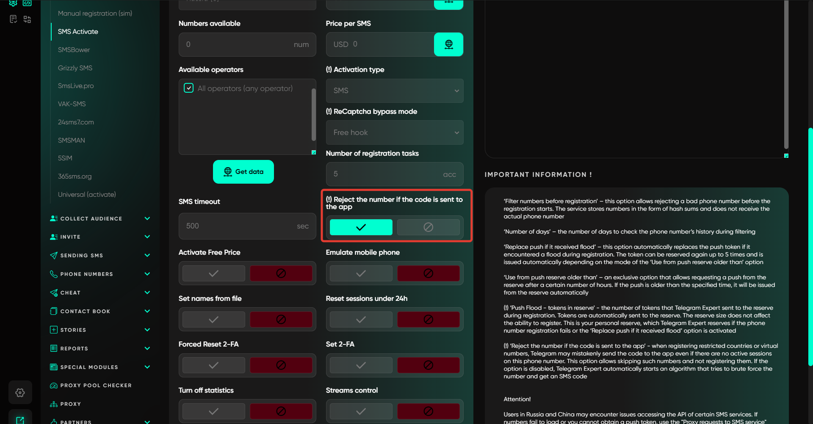The height and width of the screenshot is (424, 813).
Task: Check the All operators checkbox
Action: pos(189,88)
